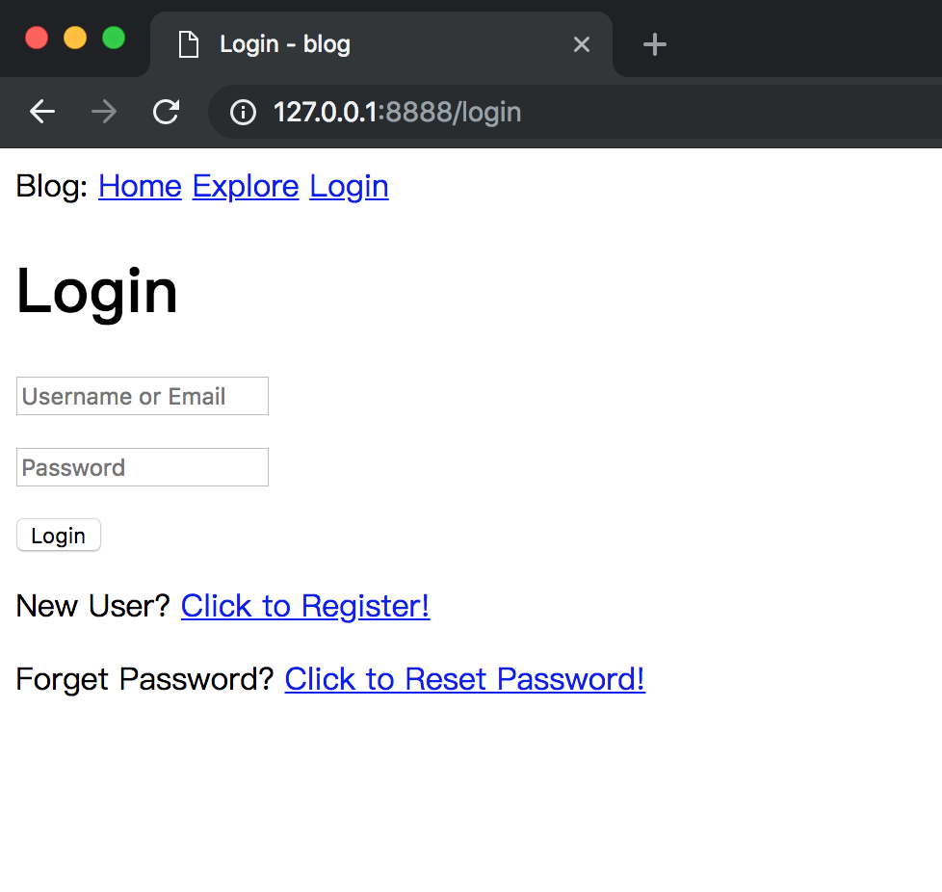Minimize the window with yellow button

click(x=75, y=39)
